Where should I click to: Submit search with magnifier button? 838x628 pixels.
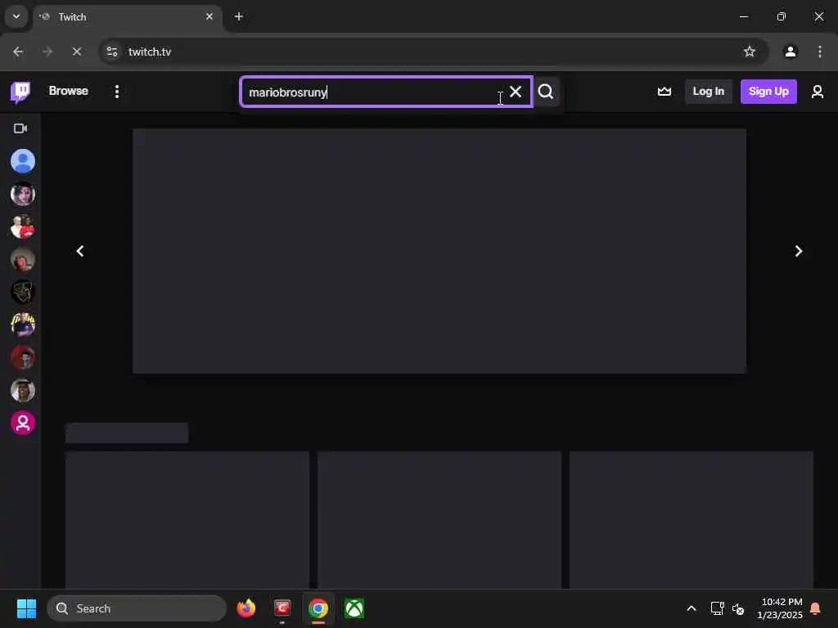(x=546, y=92)
